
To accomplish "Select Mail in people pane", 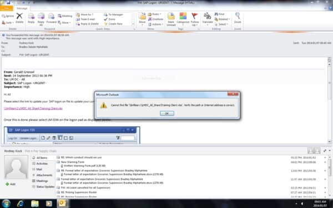I will (37, 169).
